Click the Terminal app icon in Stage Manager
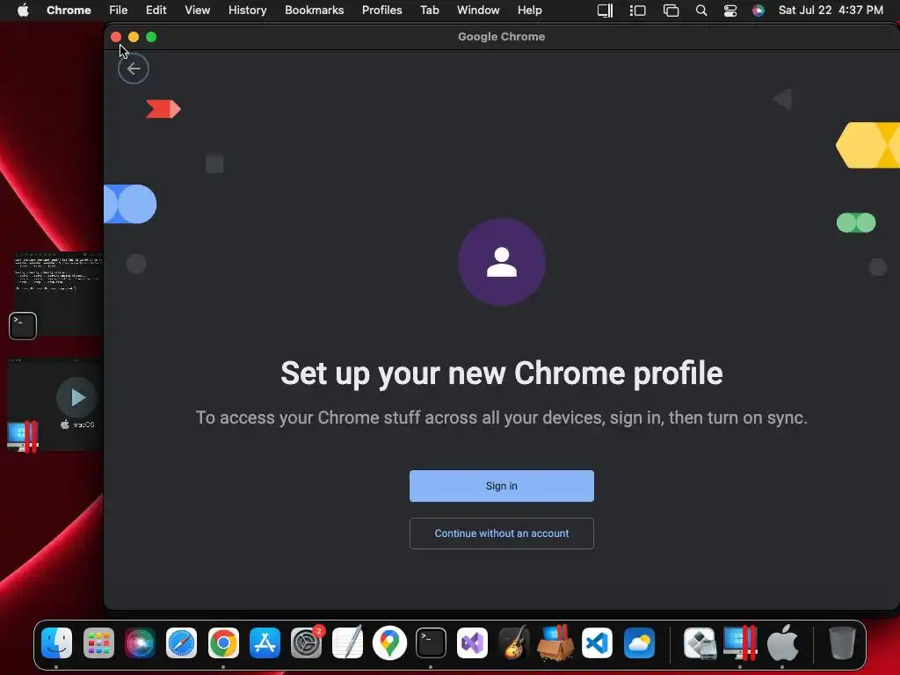Screen dimensions: 900x675 [23, 325]
